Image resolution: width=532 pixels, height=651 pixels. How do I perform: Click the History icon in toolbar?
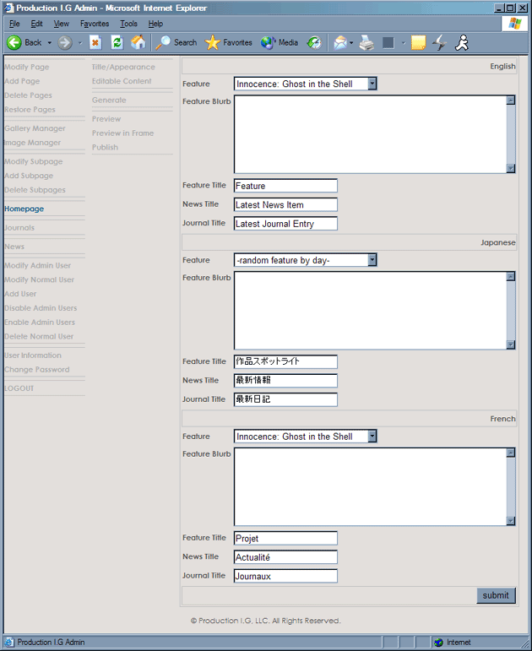(313, 42)
